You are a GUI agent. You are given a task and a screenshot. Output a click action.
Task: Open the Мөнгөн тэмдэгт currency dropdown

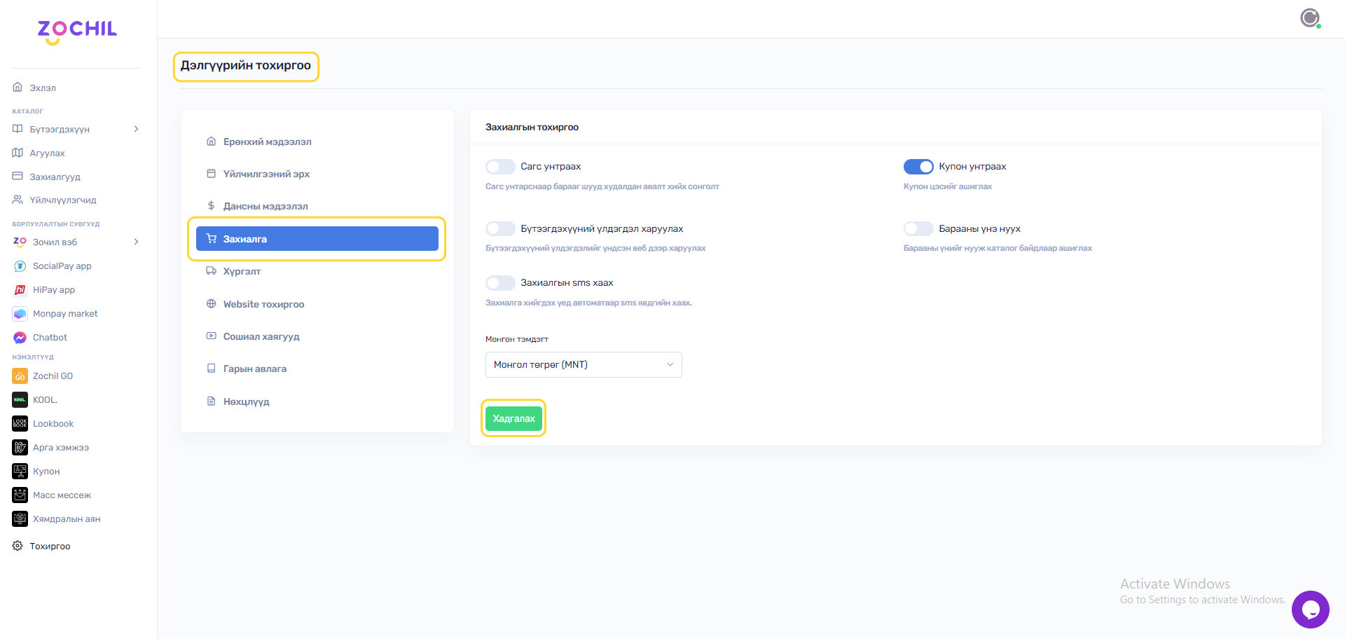[x=583, y=365]
